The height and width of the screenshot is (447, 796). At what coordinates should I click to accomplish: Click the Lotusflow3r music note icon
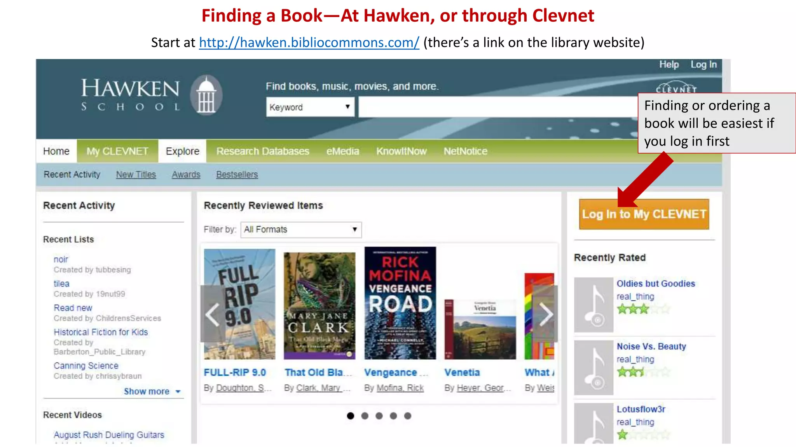(x=594, y=423)
